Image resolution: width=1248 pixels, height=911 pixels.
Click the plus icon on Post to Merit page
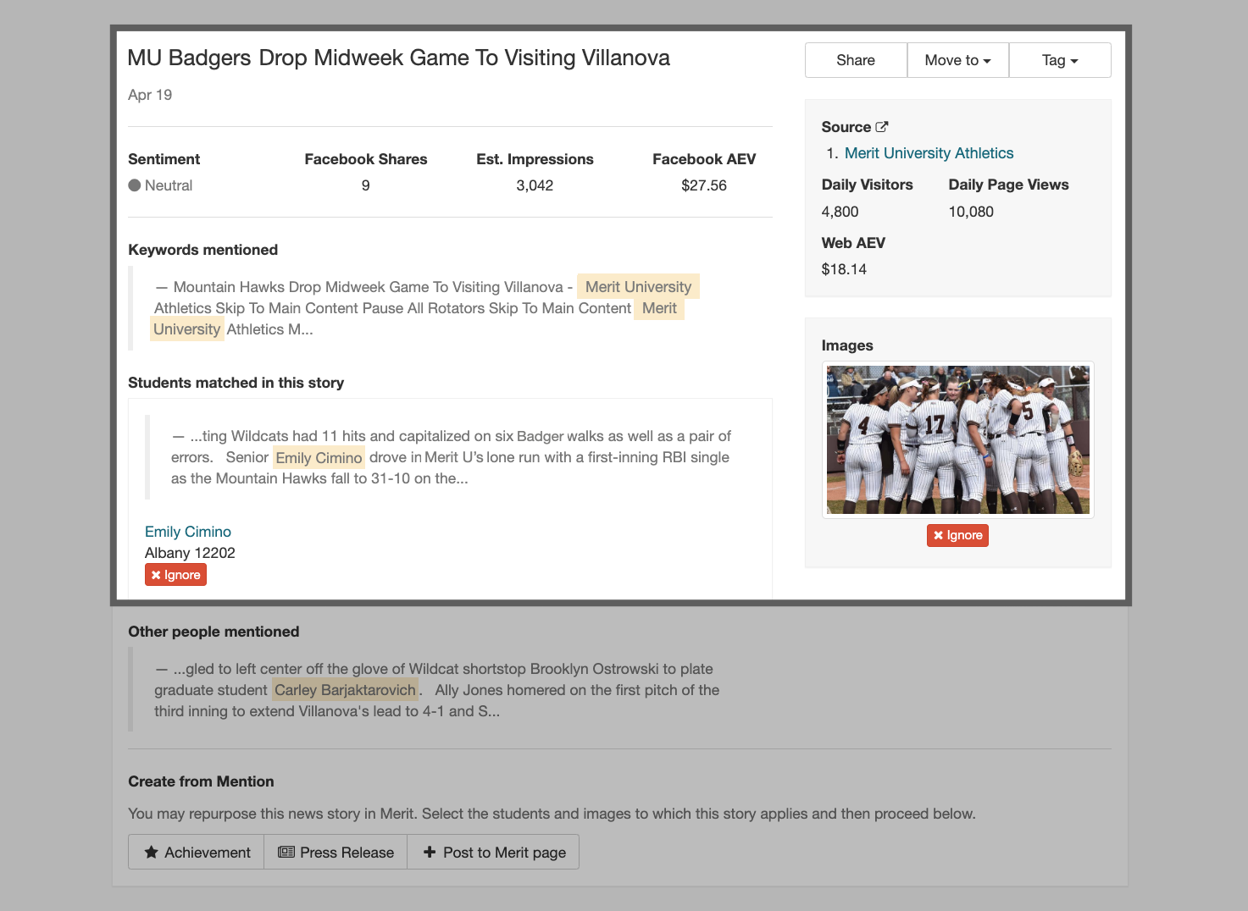pos(430,852)
